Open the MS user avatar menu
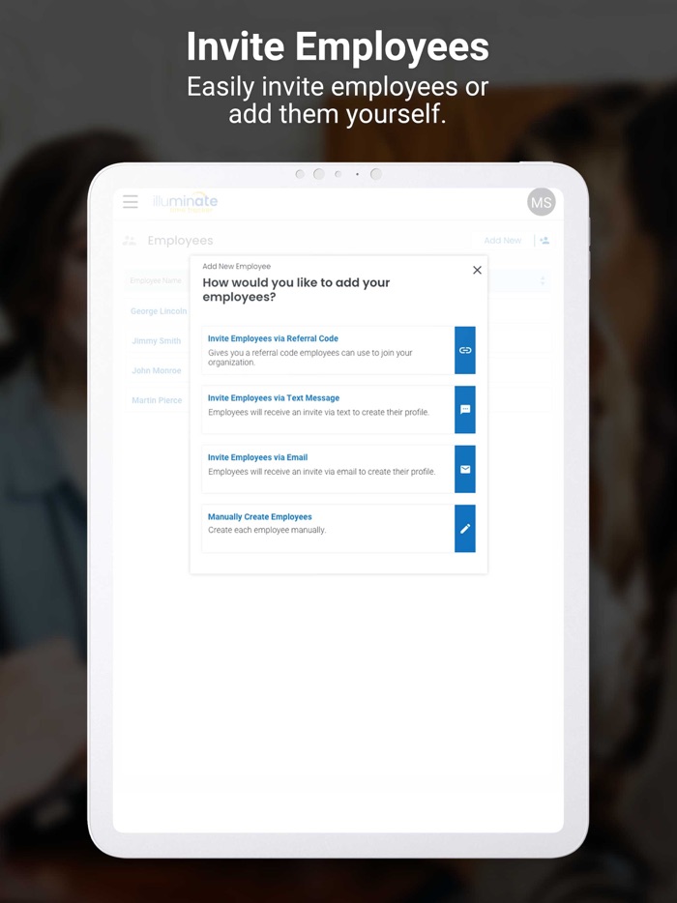Viewport: 677px width, 903px height. (x=541, y=202)
